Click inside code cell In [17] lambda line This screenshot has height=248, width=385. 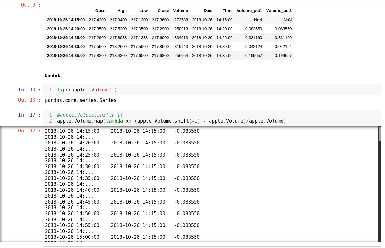point(172,121)
